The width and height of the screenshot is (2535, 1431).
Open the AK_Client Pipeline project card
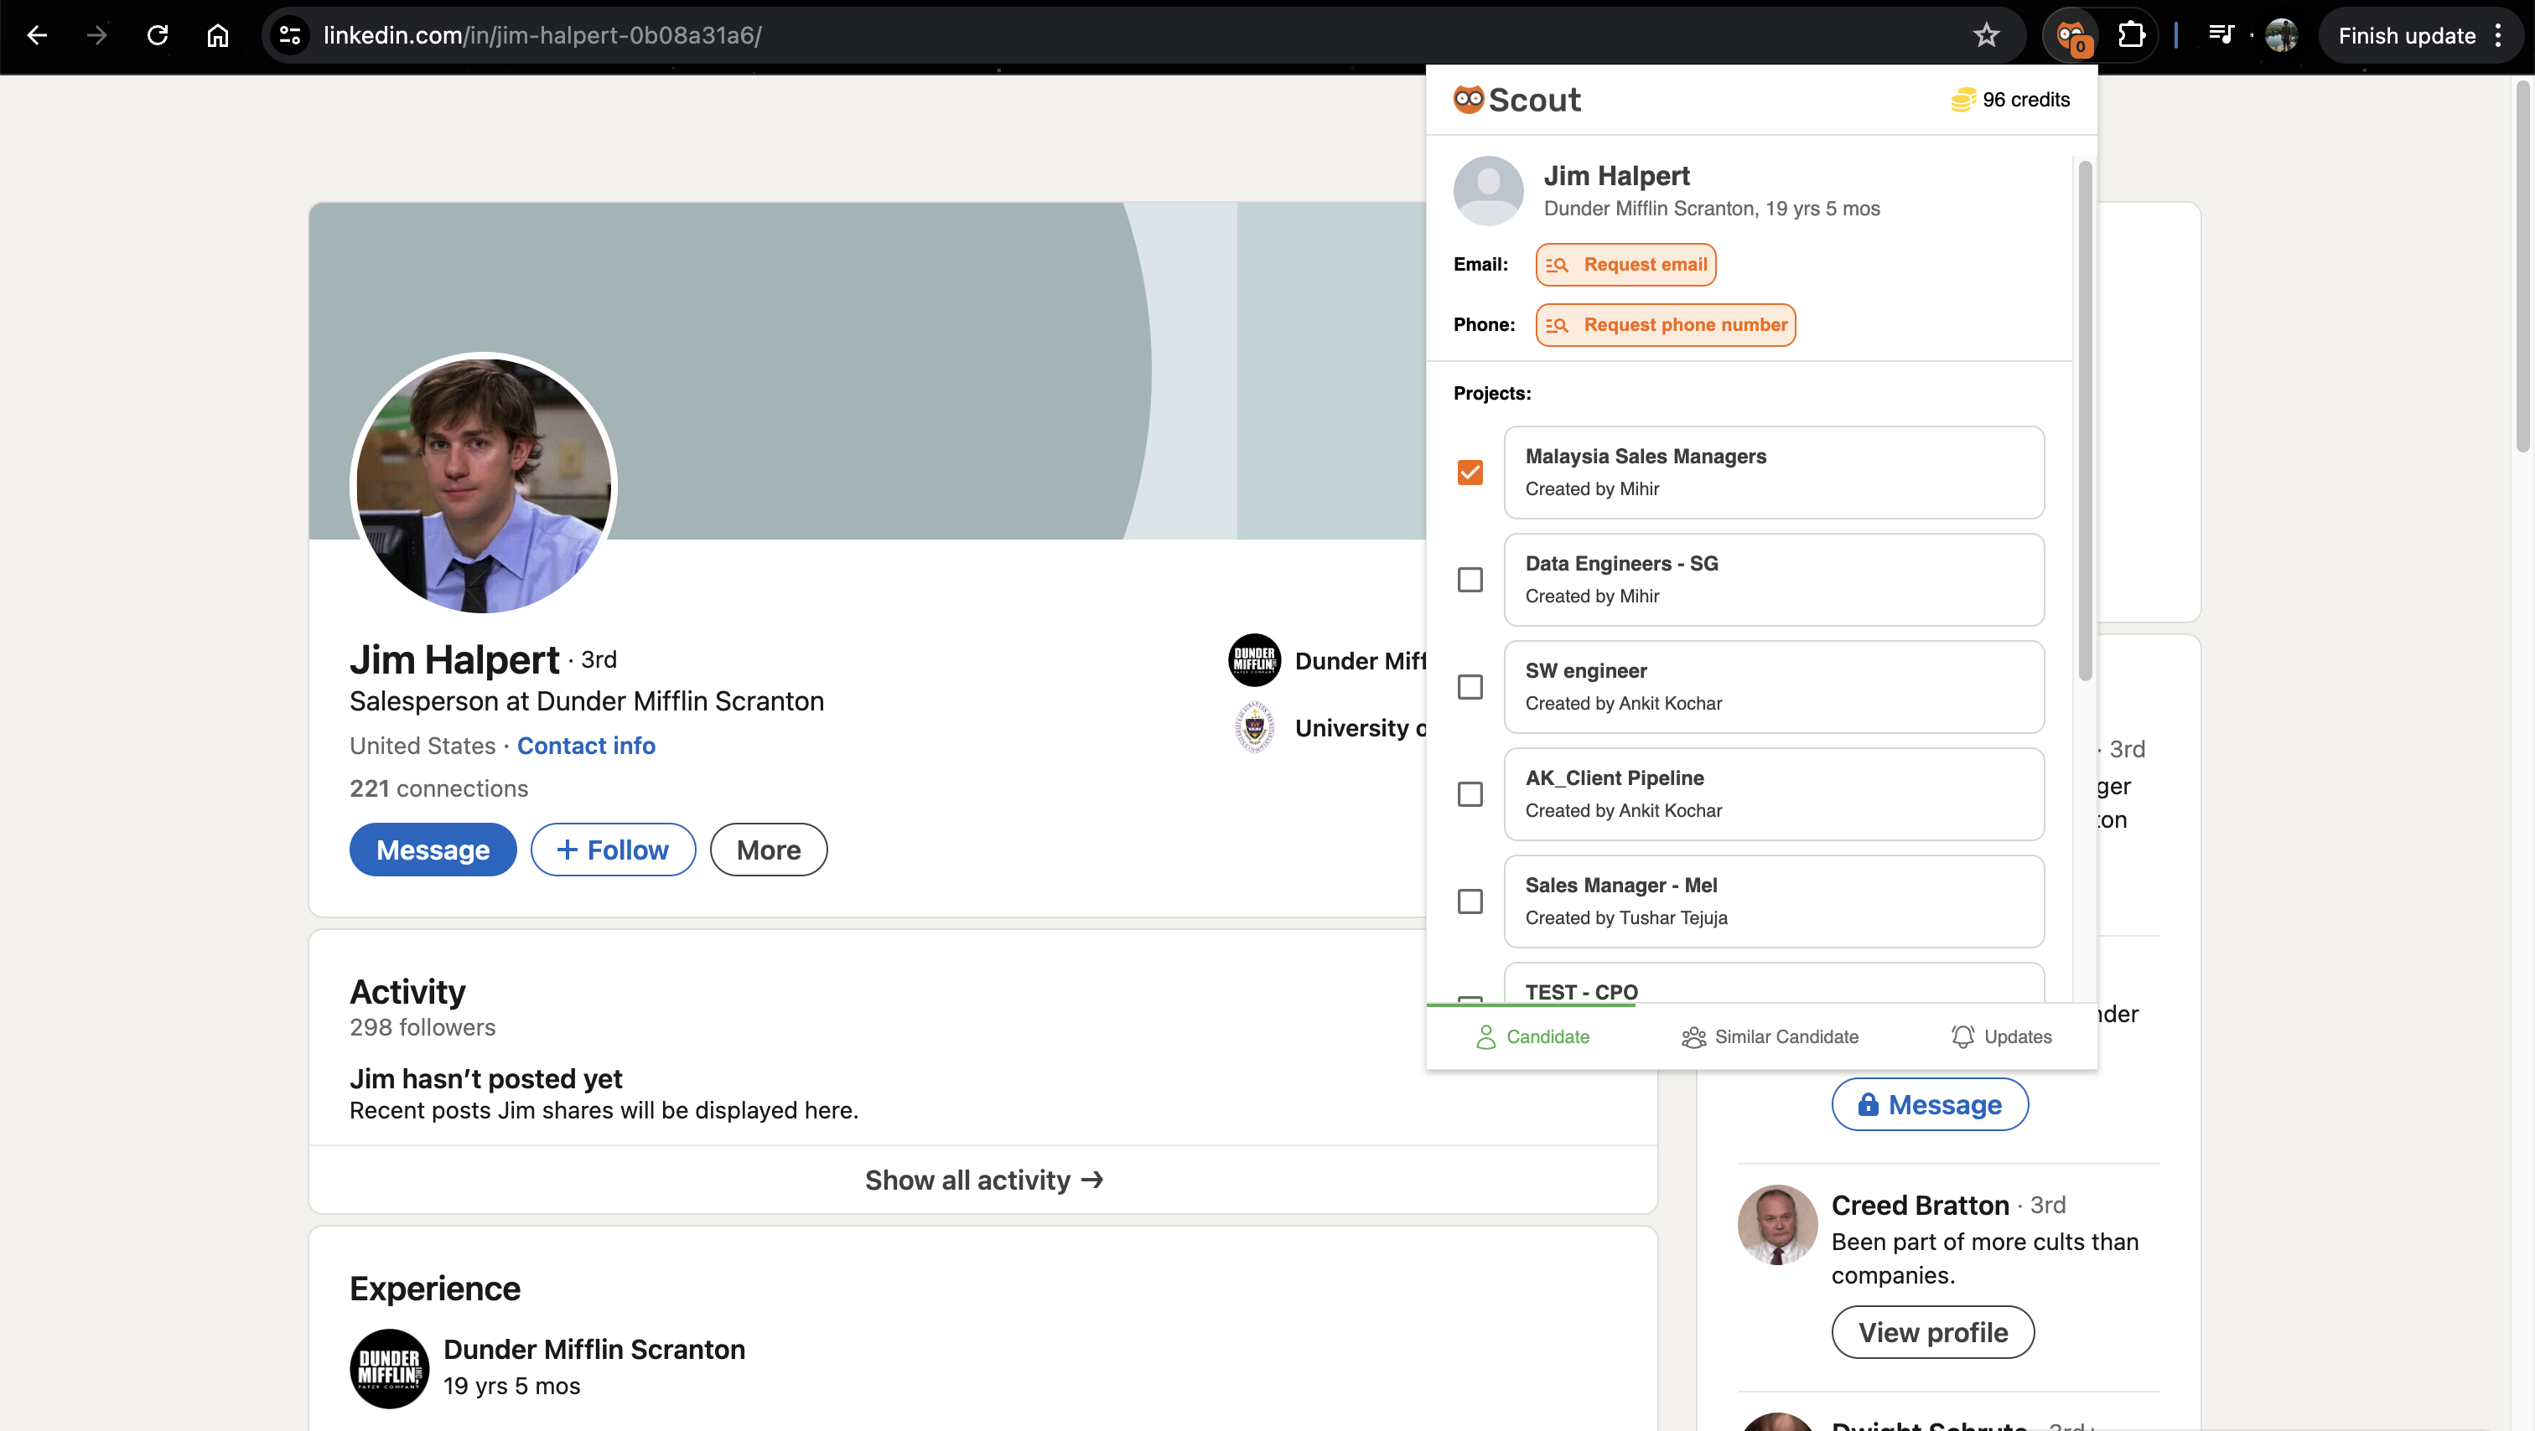1773,793
